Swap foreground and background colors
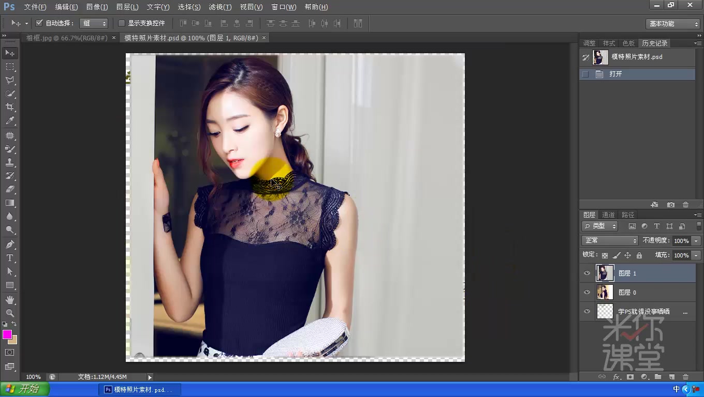 click(x=14, y=324)
